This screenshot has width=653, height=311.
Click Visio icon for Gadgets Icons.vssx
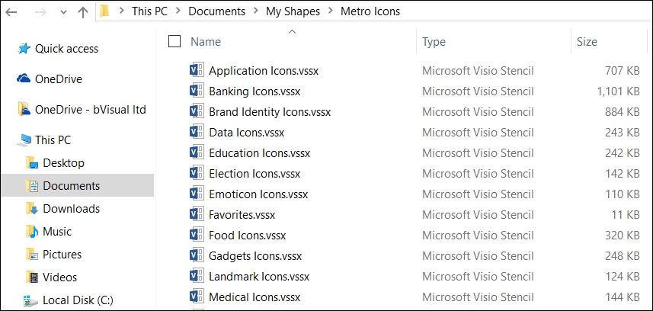(x=196, y=256)
